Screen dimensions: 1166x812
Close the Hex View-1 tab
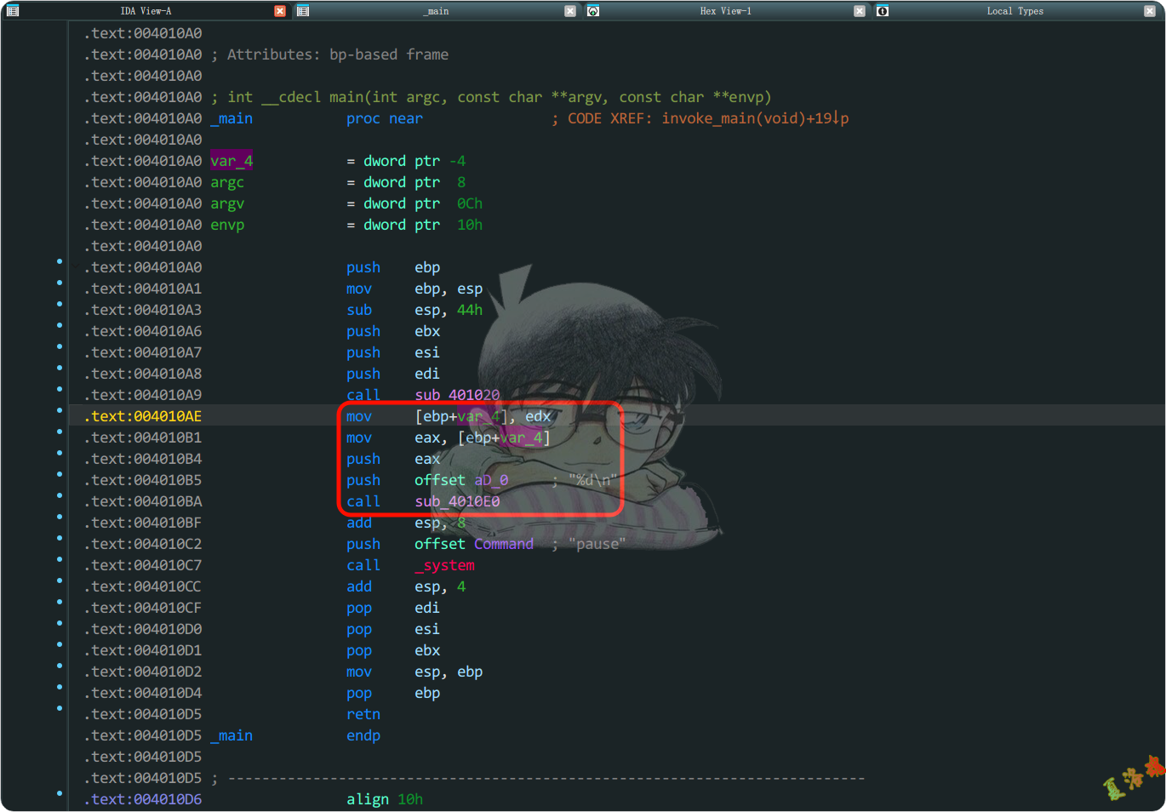(860, 11)
